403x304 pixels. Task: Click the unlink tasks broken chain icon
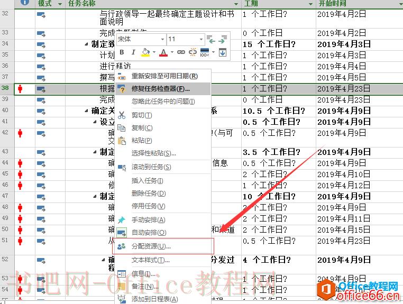[x=193, y=52]
